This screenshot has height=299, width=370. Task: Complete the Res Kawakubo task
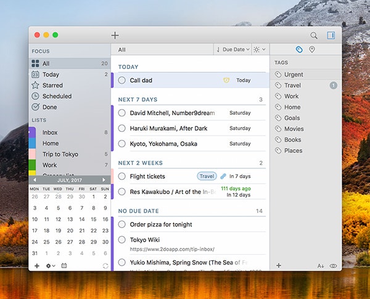[121, 192]
